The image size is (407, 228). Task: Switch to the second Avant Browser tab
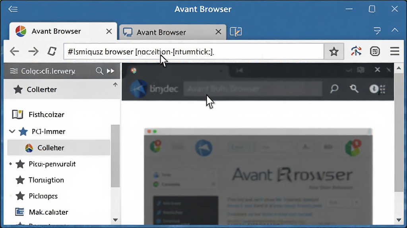coord(172,32)
